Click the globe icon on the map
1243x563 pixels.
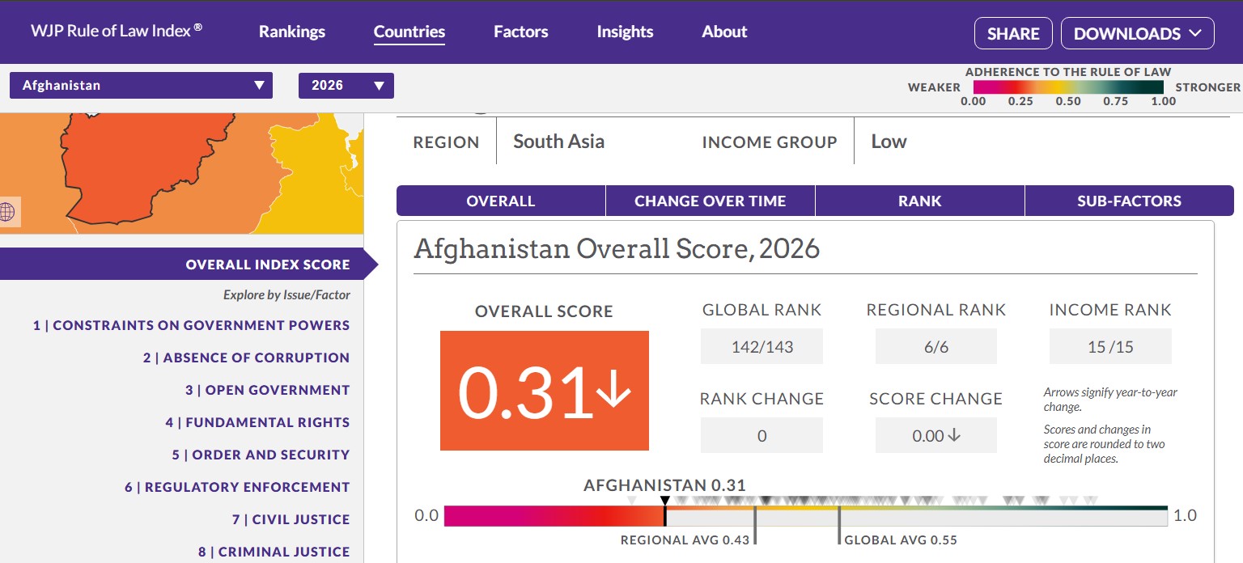pyautogui.click(x=7, y=211)
